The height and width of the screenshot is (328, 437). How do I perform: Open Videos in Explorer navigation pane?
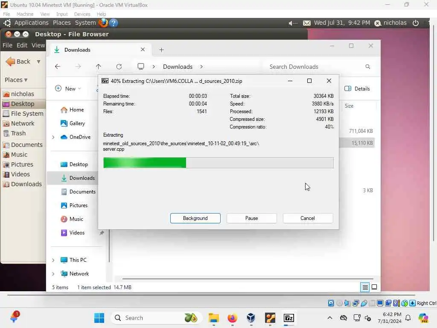pos(73,233)
